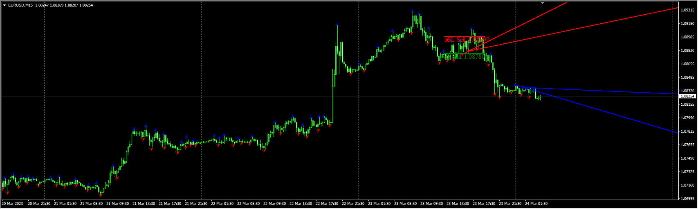This screenshot has width=698, height=209.
Task: Click the 1.08985 price scale label
Action: pyautogui.click(x=689, y=37)
